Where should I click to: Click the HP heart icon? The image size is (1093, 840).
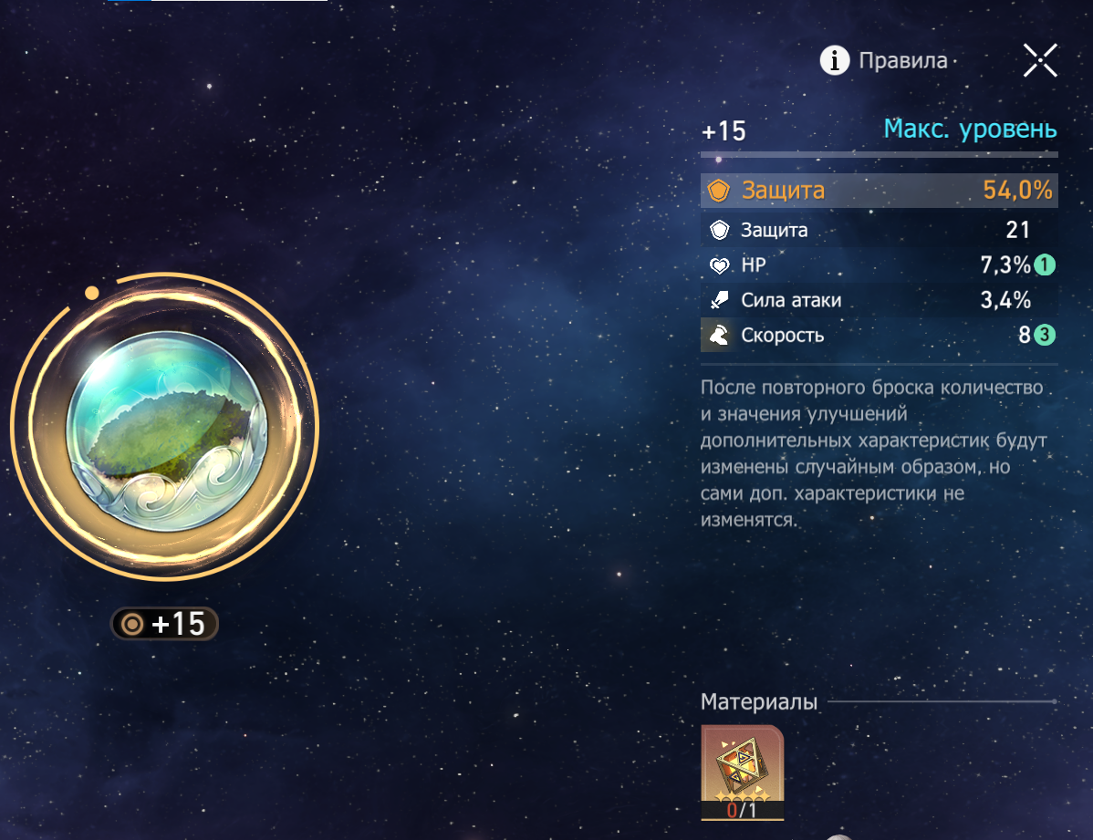[719, 264]
